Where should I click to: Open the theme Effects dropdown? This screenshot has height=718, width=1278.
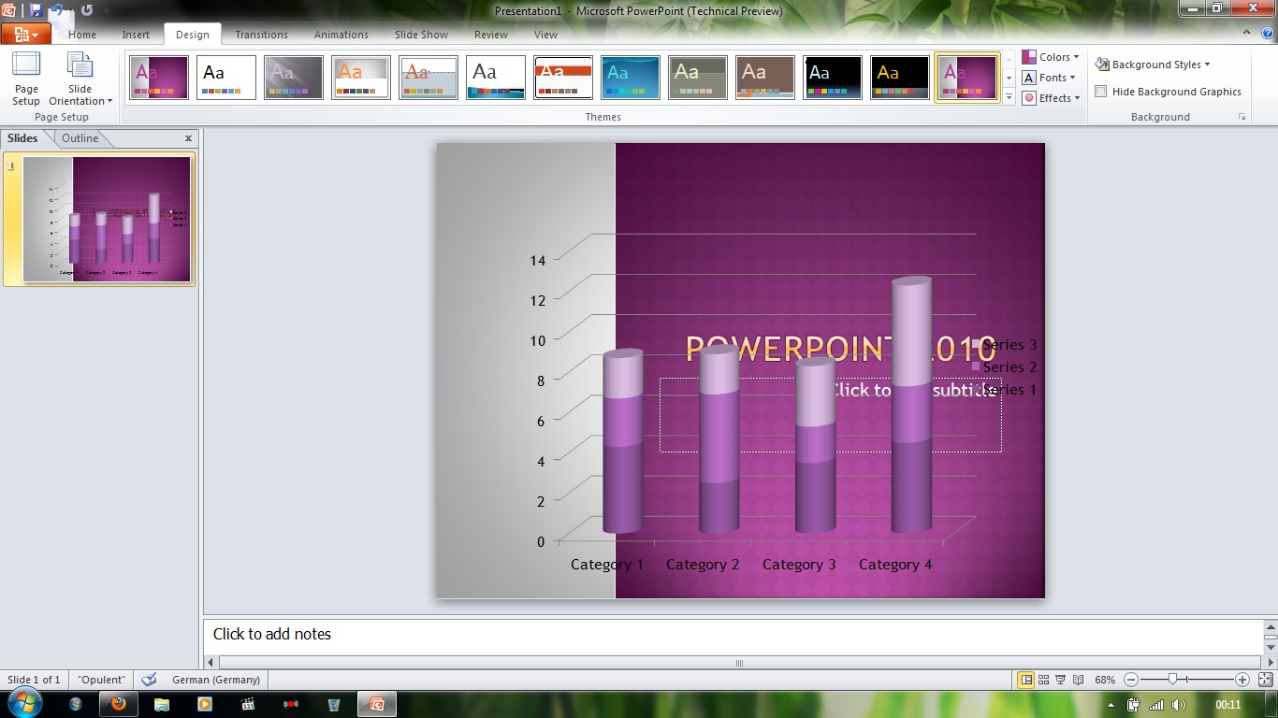(1052, 98)
